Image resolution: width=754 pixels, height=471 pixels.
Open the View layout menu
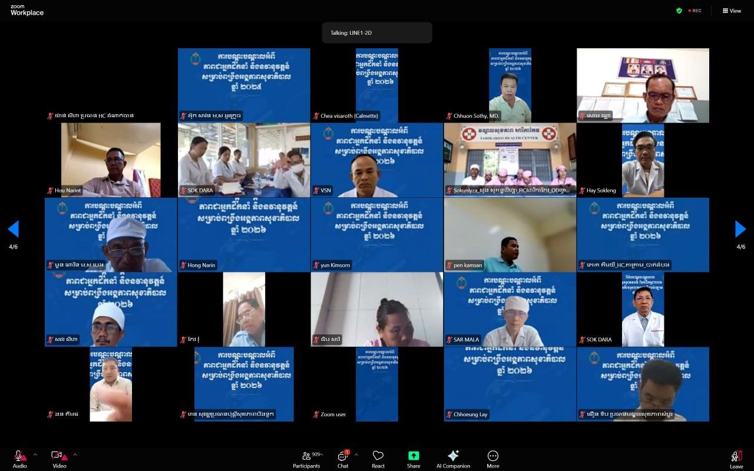[x=732, y=11]
